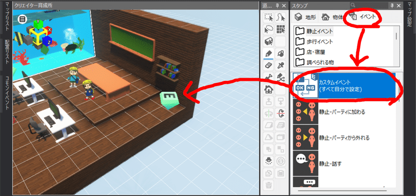Open the コモンイベント side tab
Viewport: 416px width, 196px height.
click(x=7, y=93)
